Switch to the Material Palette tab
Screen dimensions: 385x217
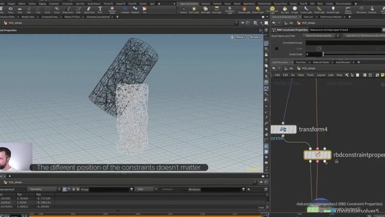pyautogui.click(x=321, y=62)
